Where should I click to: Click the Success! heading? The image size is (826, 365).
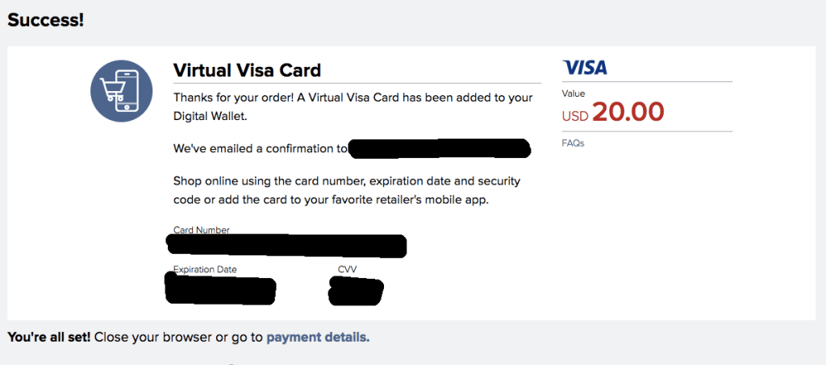[x=46, y=20]
